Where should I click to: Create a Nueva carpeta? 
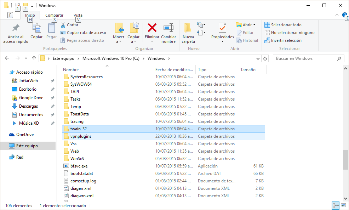[x=188, y=33]
